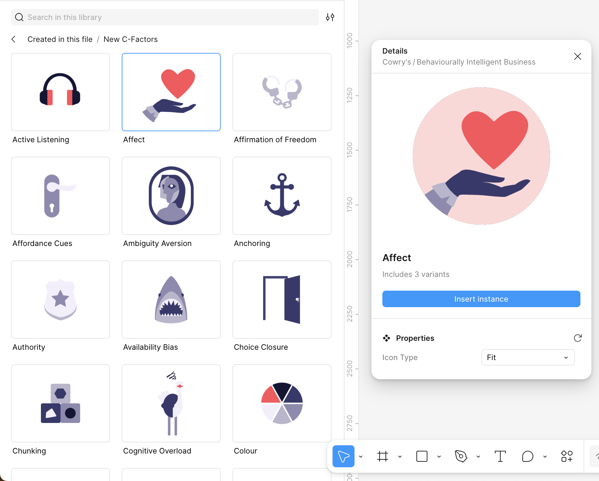Viewport: 599px width, 481px height.
Task: Select the Anchoring anchor component
Action: point(282,196)
